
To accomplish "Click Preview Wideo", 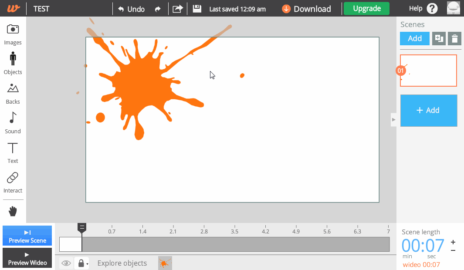I will click(27, 258).
